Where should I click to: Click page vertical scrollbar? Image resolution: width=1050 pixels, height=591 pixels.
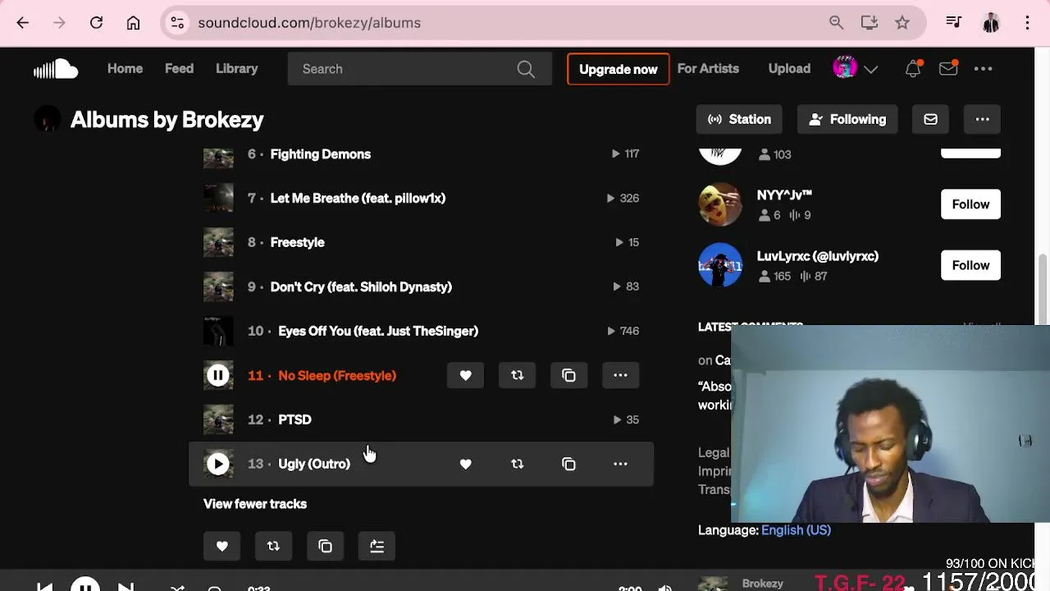[1043, 289]
